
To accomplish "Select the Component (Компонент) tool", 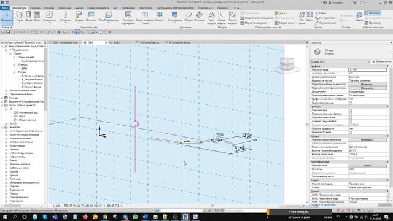I will 49,17.
